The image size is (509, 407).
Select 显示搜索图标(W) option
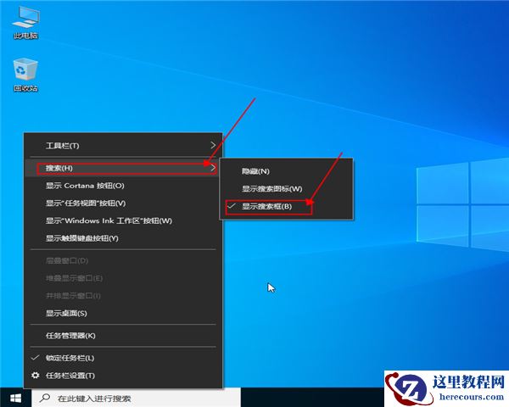[287, 188]
